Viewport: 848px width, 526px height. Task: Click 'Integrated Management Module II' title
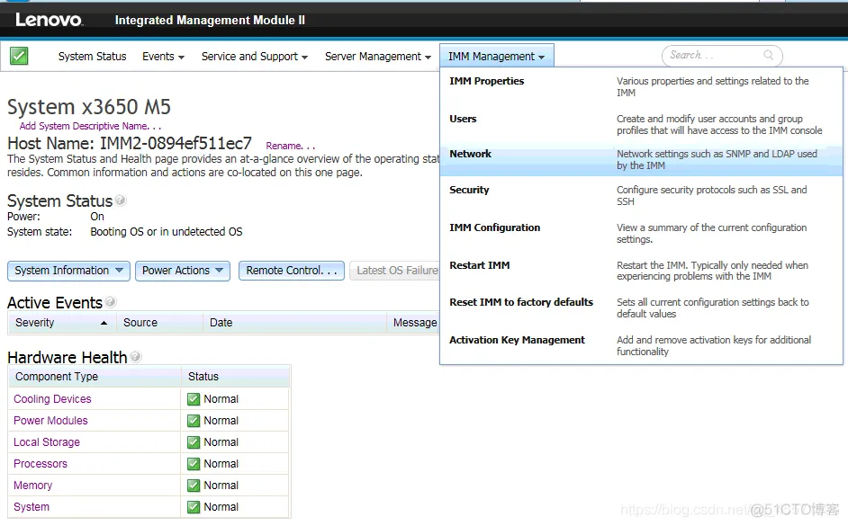point(210,20)
